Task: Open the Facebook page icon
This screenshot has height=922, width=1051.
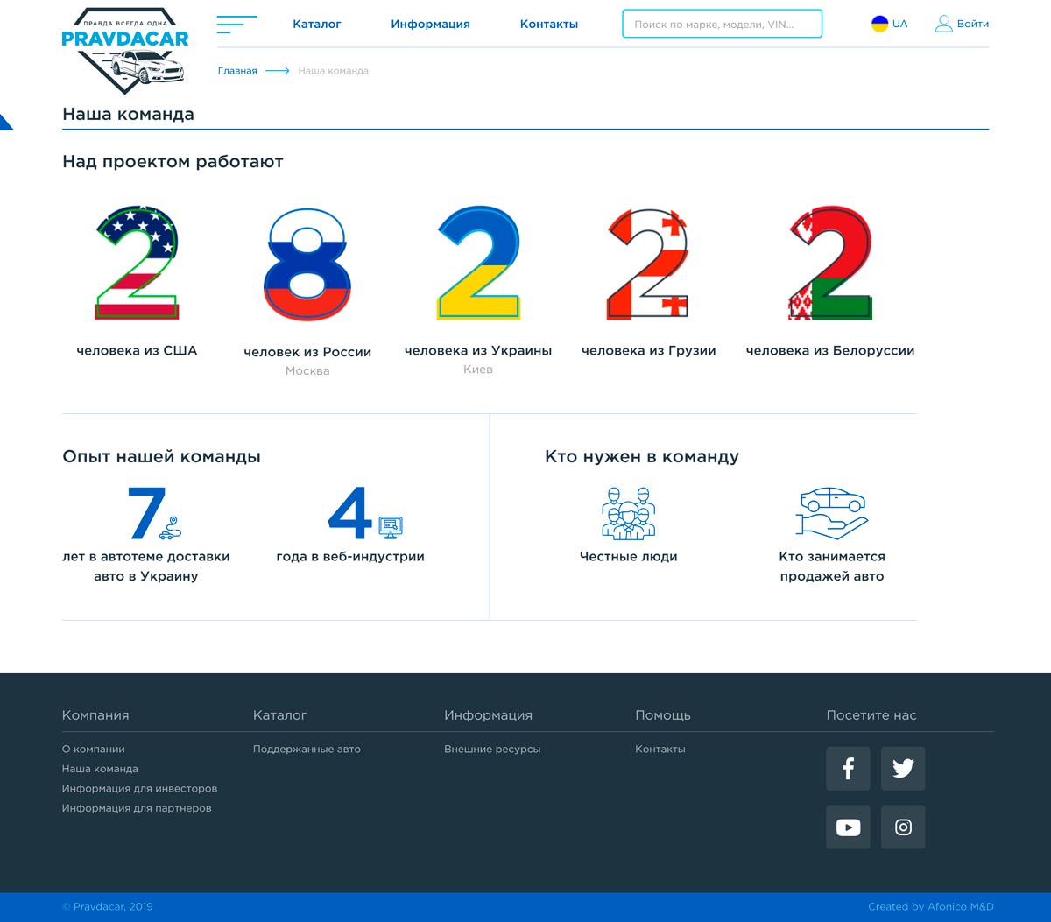Action: 848,769
